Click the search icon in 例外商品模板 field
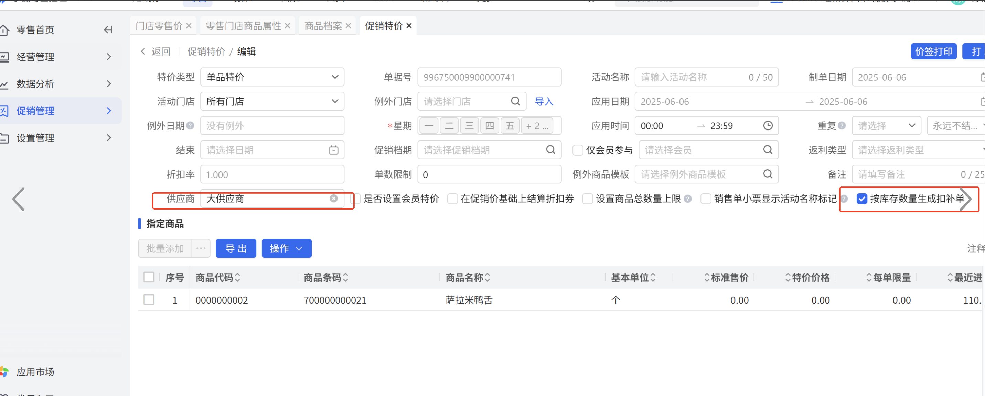This screenshot has height=396, width=985. tap(768, 174)
